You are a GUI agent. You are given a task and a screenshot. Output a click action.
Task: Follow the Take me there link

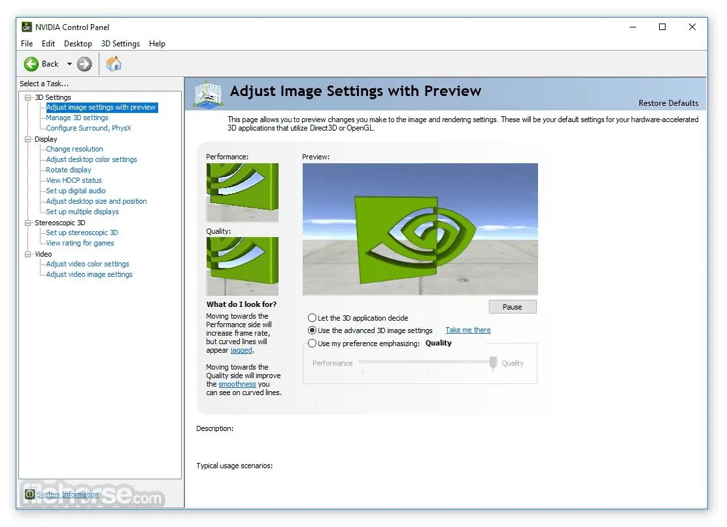[468, 330]
